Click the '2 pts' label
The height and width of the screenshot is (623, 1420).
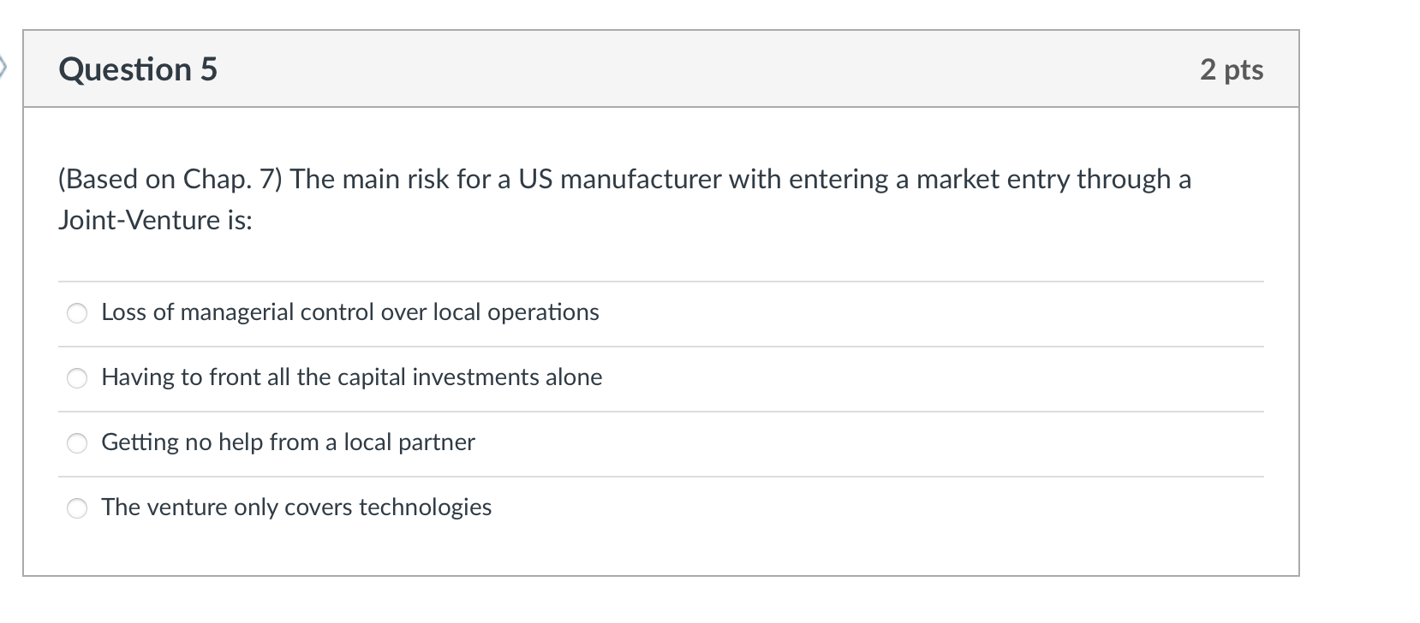(1232, 70)
